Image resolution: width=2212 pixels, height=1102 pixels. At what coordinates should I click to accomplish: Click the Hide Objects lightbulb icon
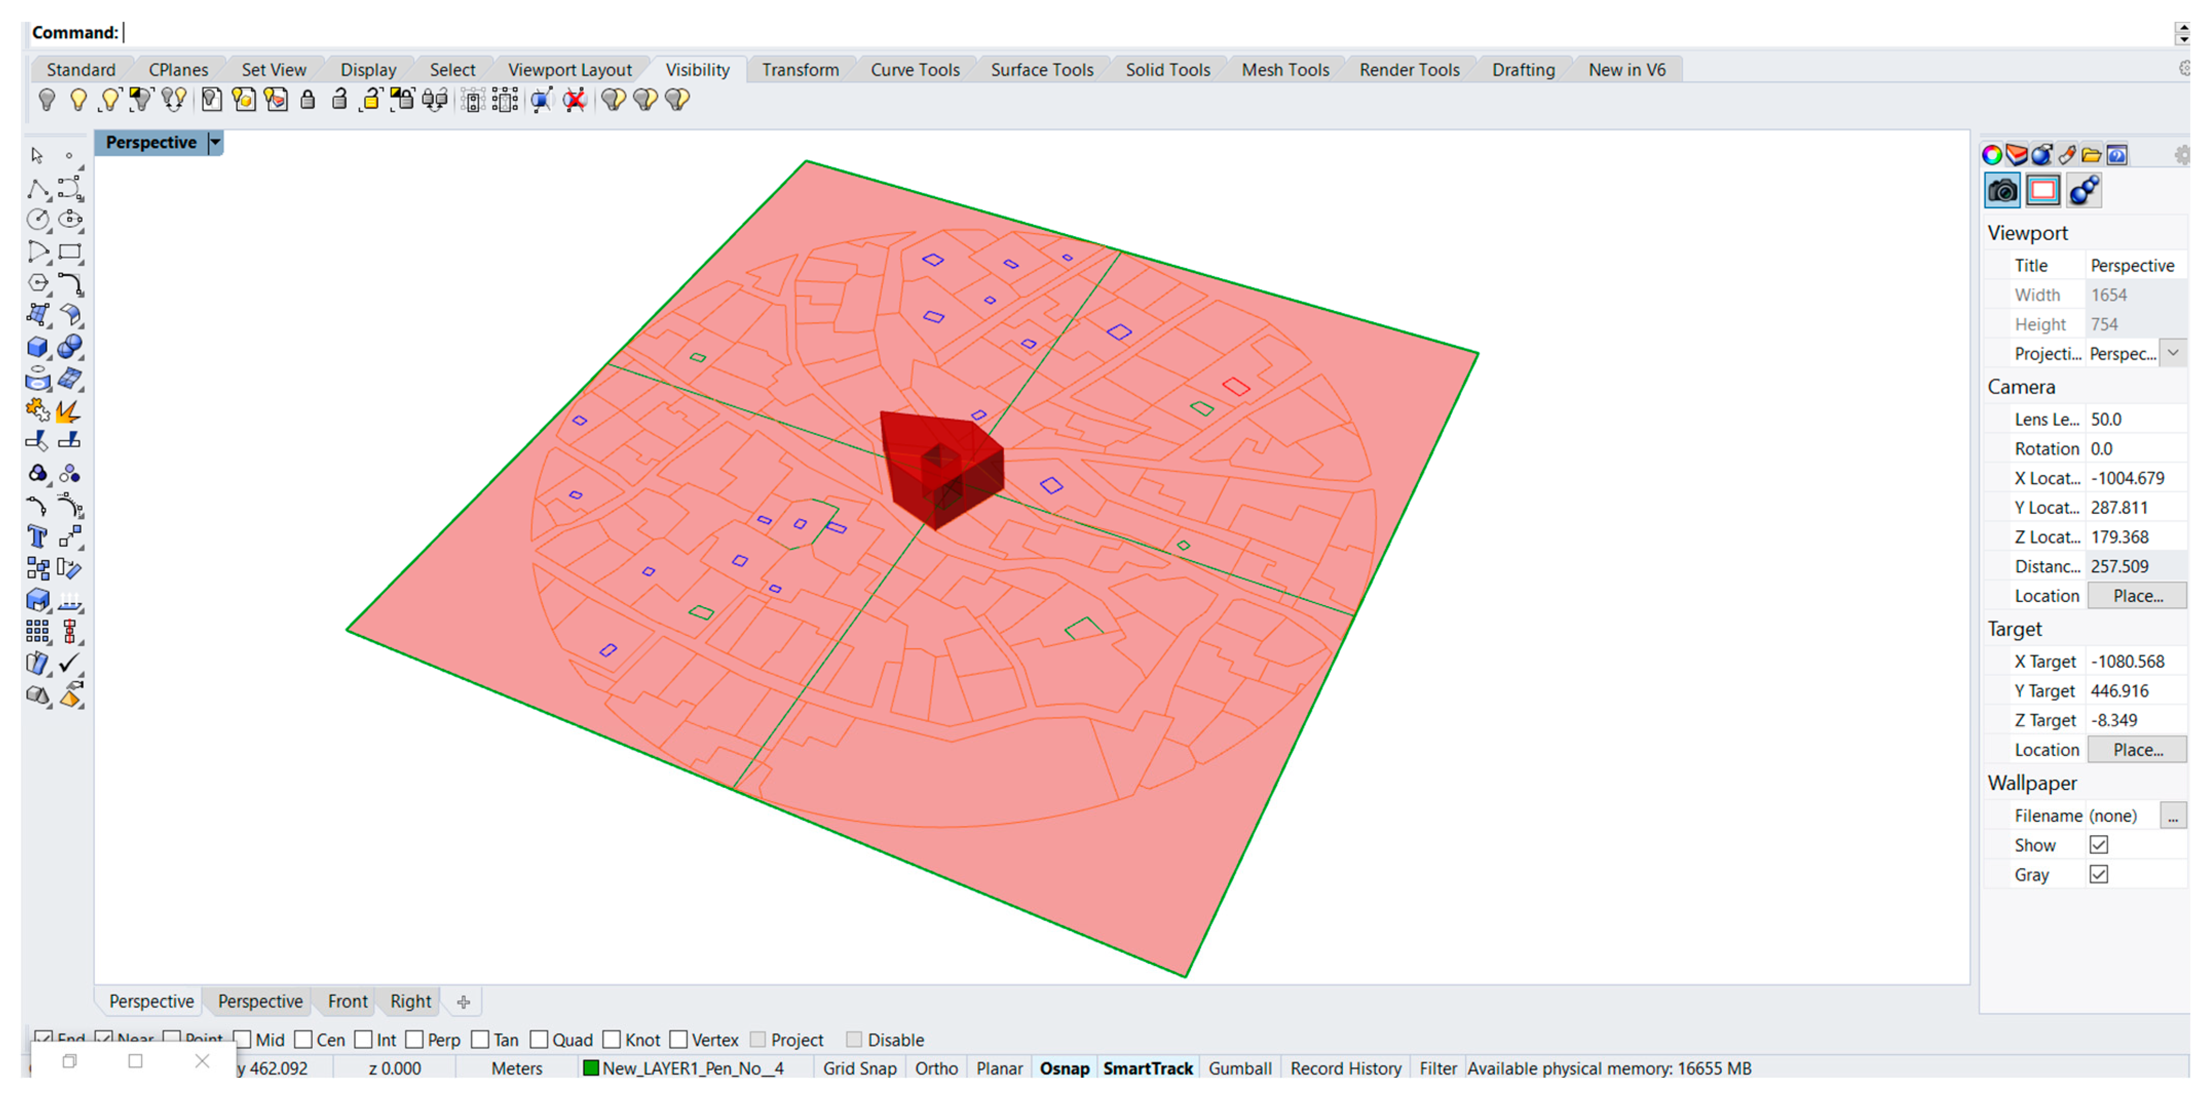47,101
